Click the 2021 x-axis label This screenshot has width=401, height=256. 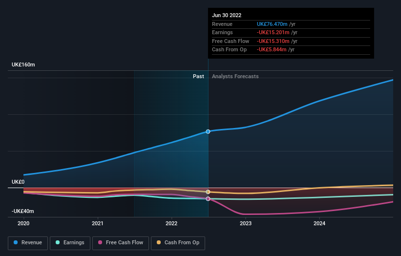coord(97,223)
